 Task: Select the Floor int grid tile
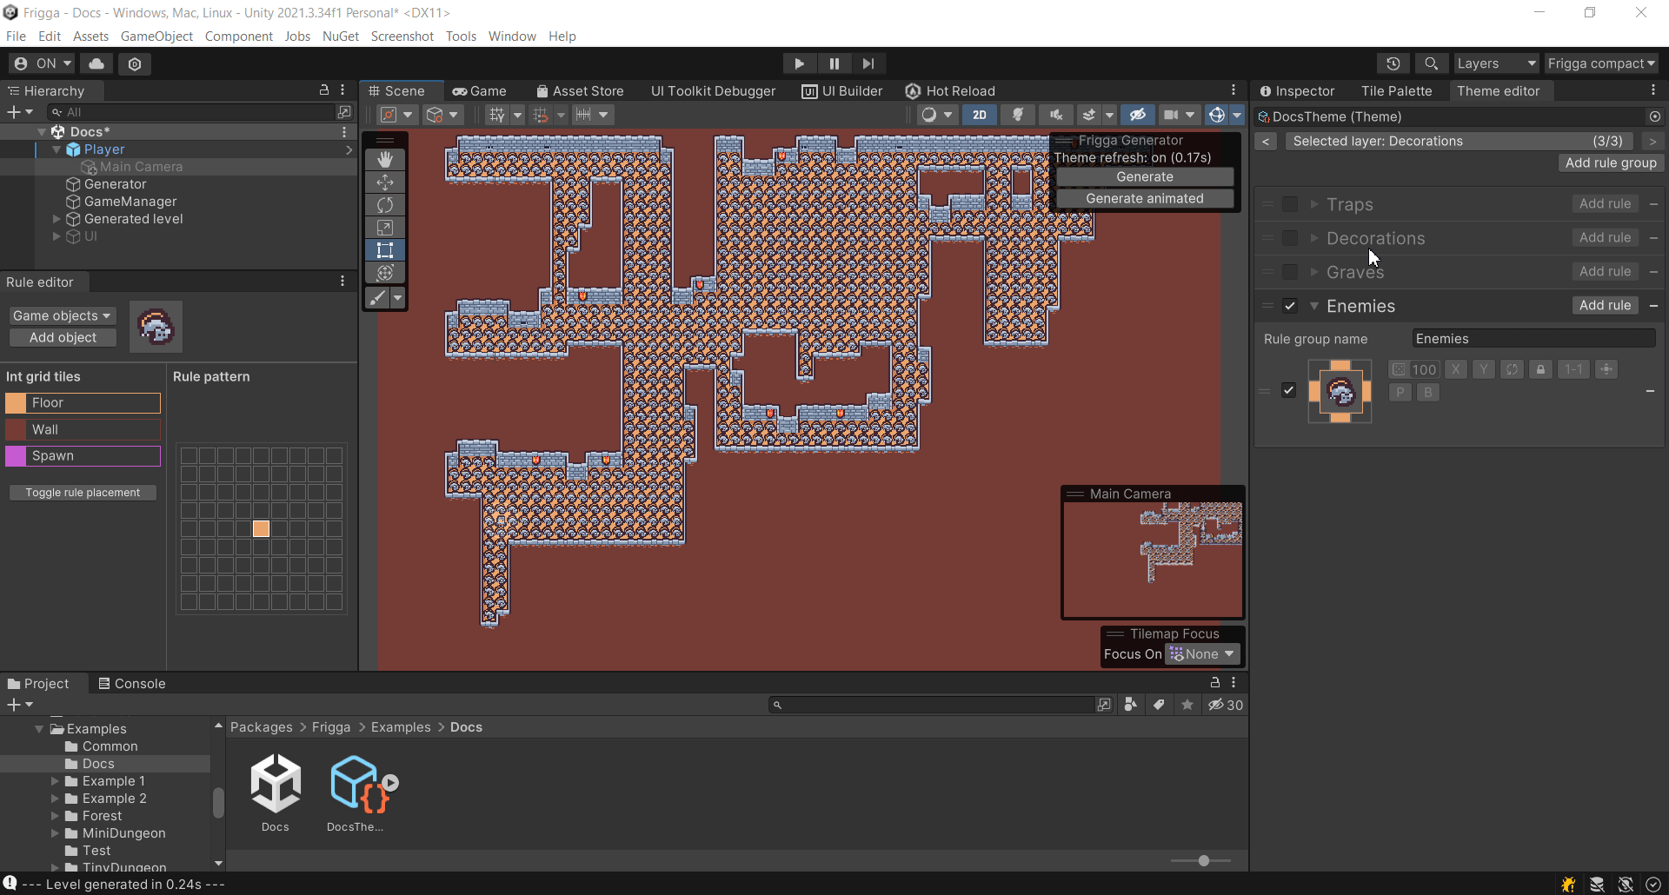[x=83, y=403]
